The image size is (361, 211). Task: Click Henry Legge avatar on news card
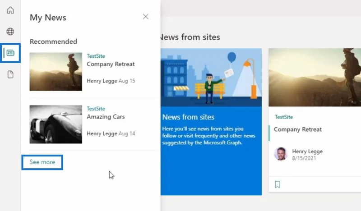coord(281,154)
